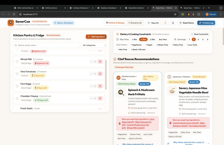The image size is (224, 145).
Task: Increase Farm Eggs quantity
Action: click(x=95, y=86)
